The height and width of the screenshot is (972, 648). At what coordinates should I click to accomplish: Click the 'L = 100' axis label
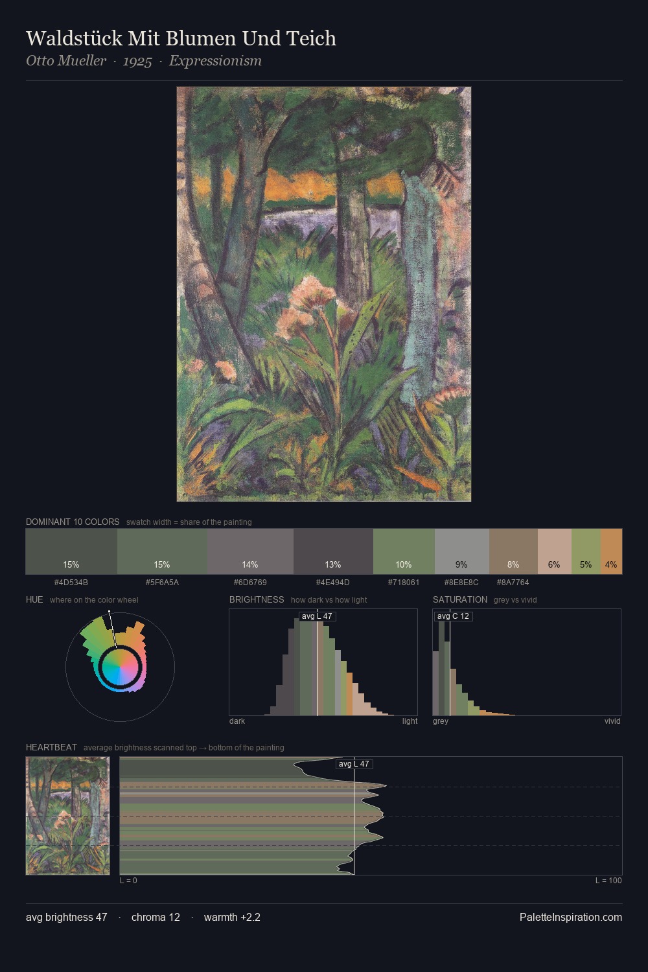[x=608, y=881]
